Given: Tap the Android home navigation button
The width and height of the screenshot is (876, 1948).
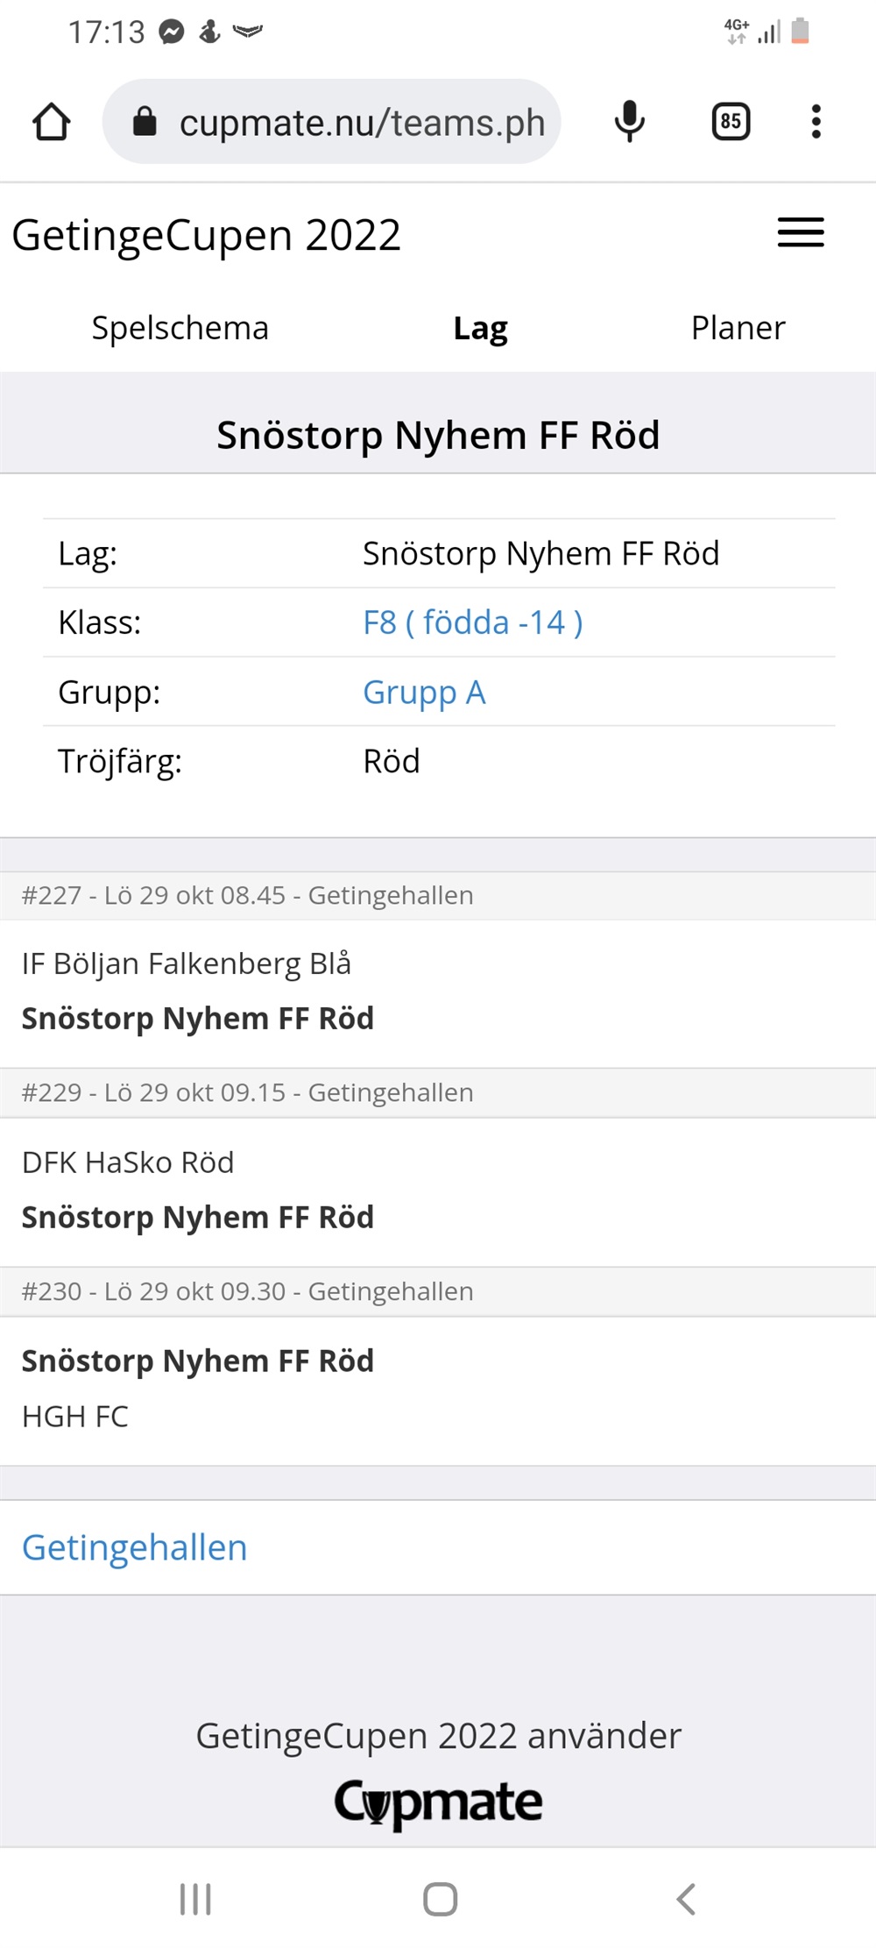Looking at the screenshot, I should point(440,1899).
